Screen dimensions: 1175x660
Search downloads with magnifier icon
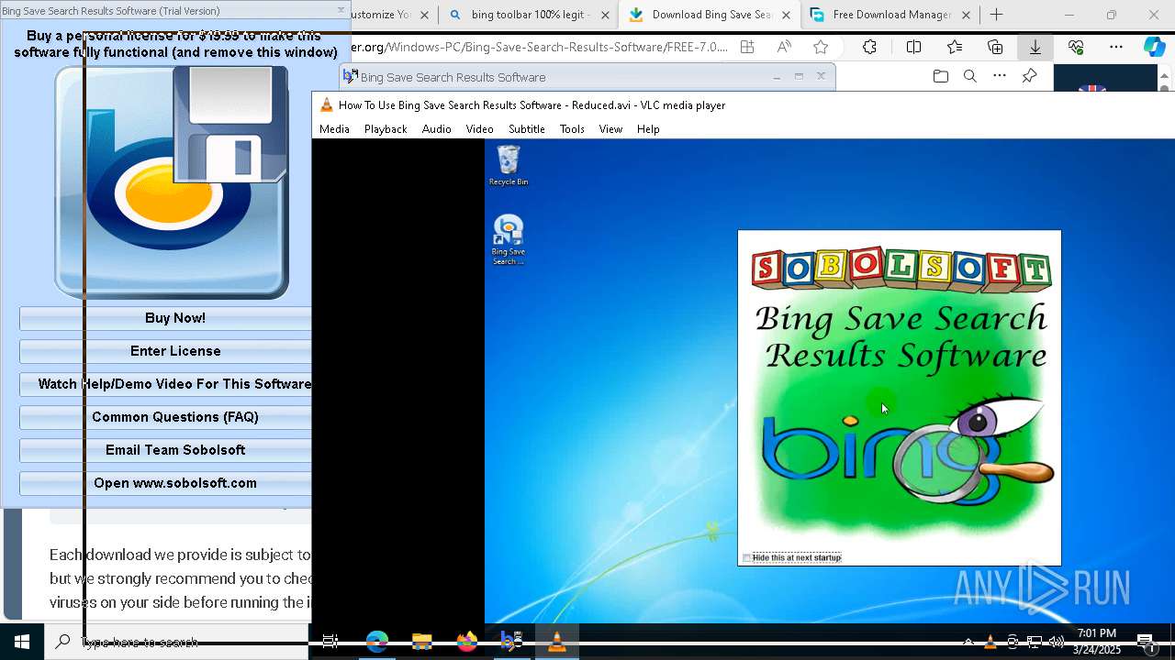click(x=969, y=77)
